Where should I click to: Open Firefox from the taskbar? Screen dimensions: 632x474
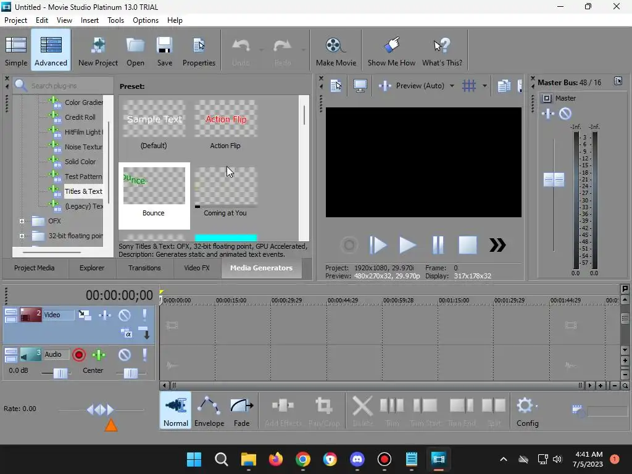276,459
